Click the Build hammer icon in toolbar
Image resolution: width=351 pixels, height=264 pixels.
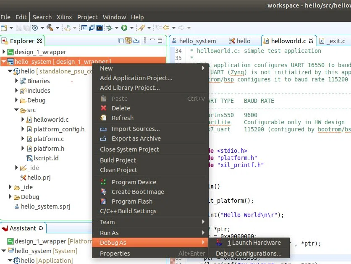pos(50,28)
